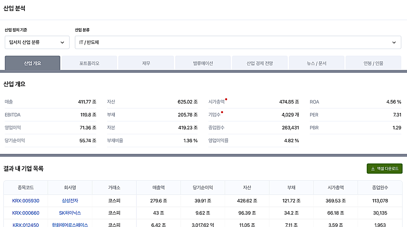Click the 종업원수 column header
The height and width of the screenshot is (227, 407).
[x=380, y=188]
